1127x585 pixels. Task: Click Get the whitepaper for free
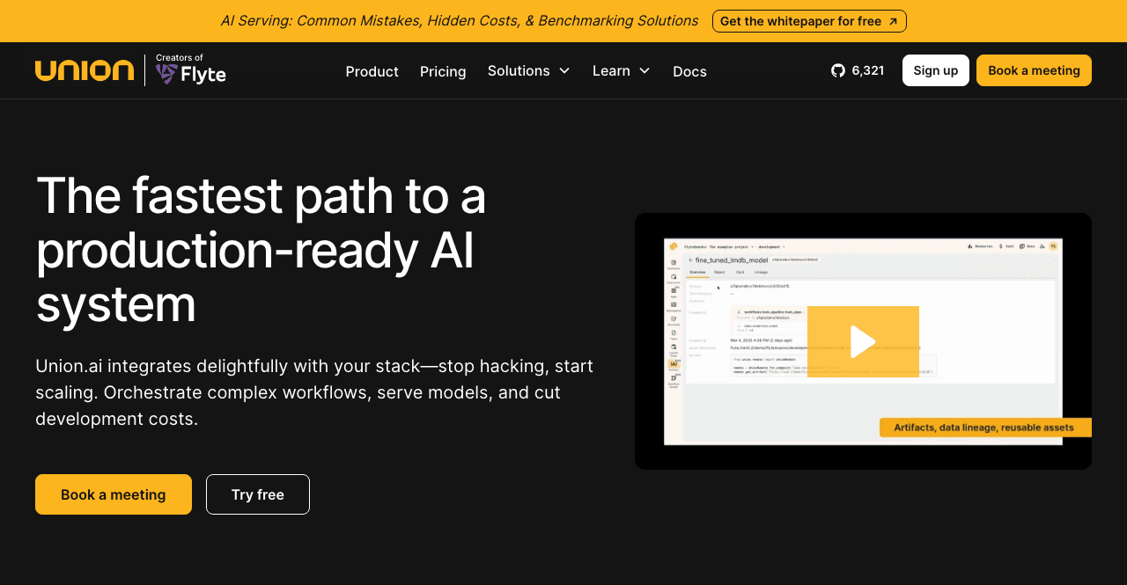[x=809, y=21]
